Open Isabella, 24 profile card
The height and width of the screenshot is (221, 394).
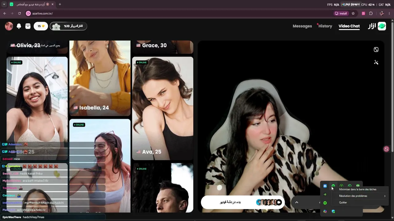pos(100,78)
